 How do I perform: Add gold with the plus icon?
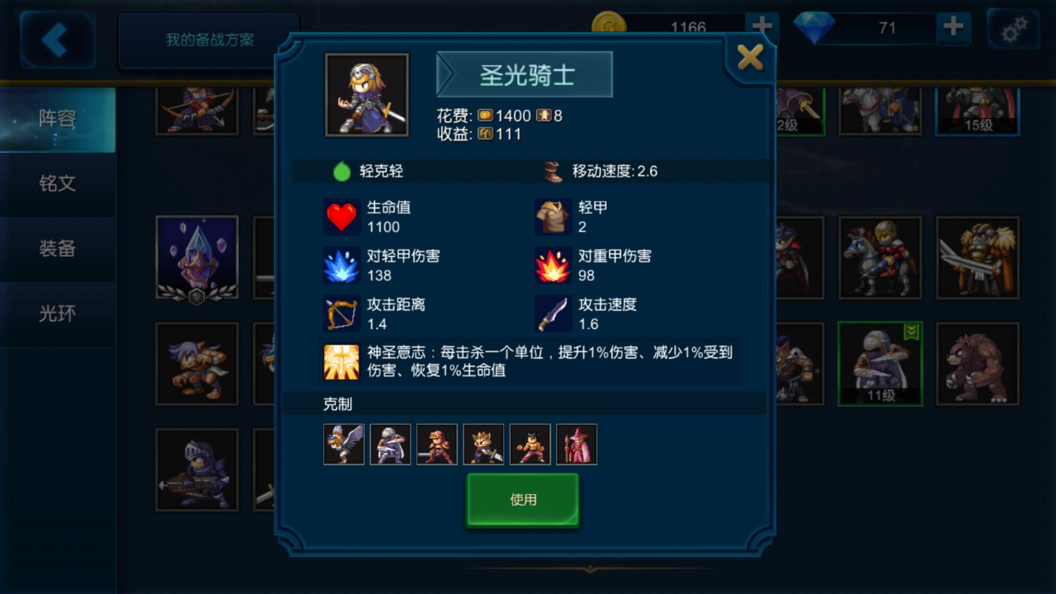[x=762, y=26]
